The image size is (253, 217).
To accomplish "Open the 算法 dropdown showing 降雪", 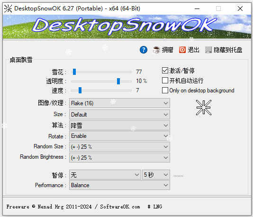I will (119, 126).
